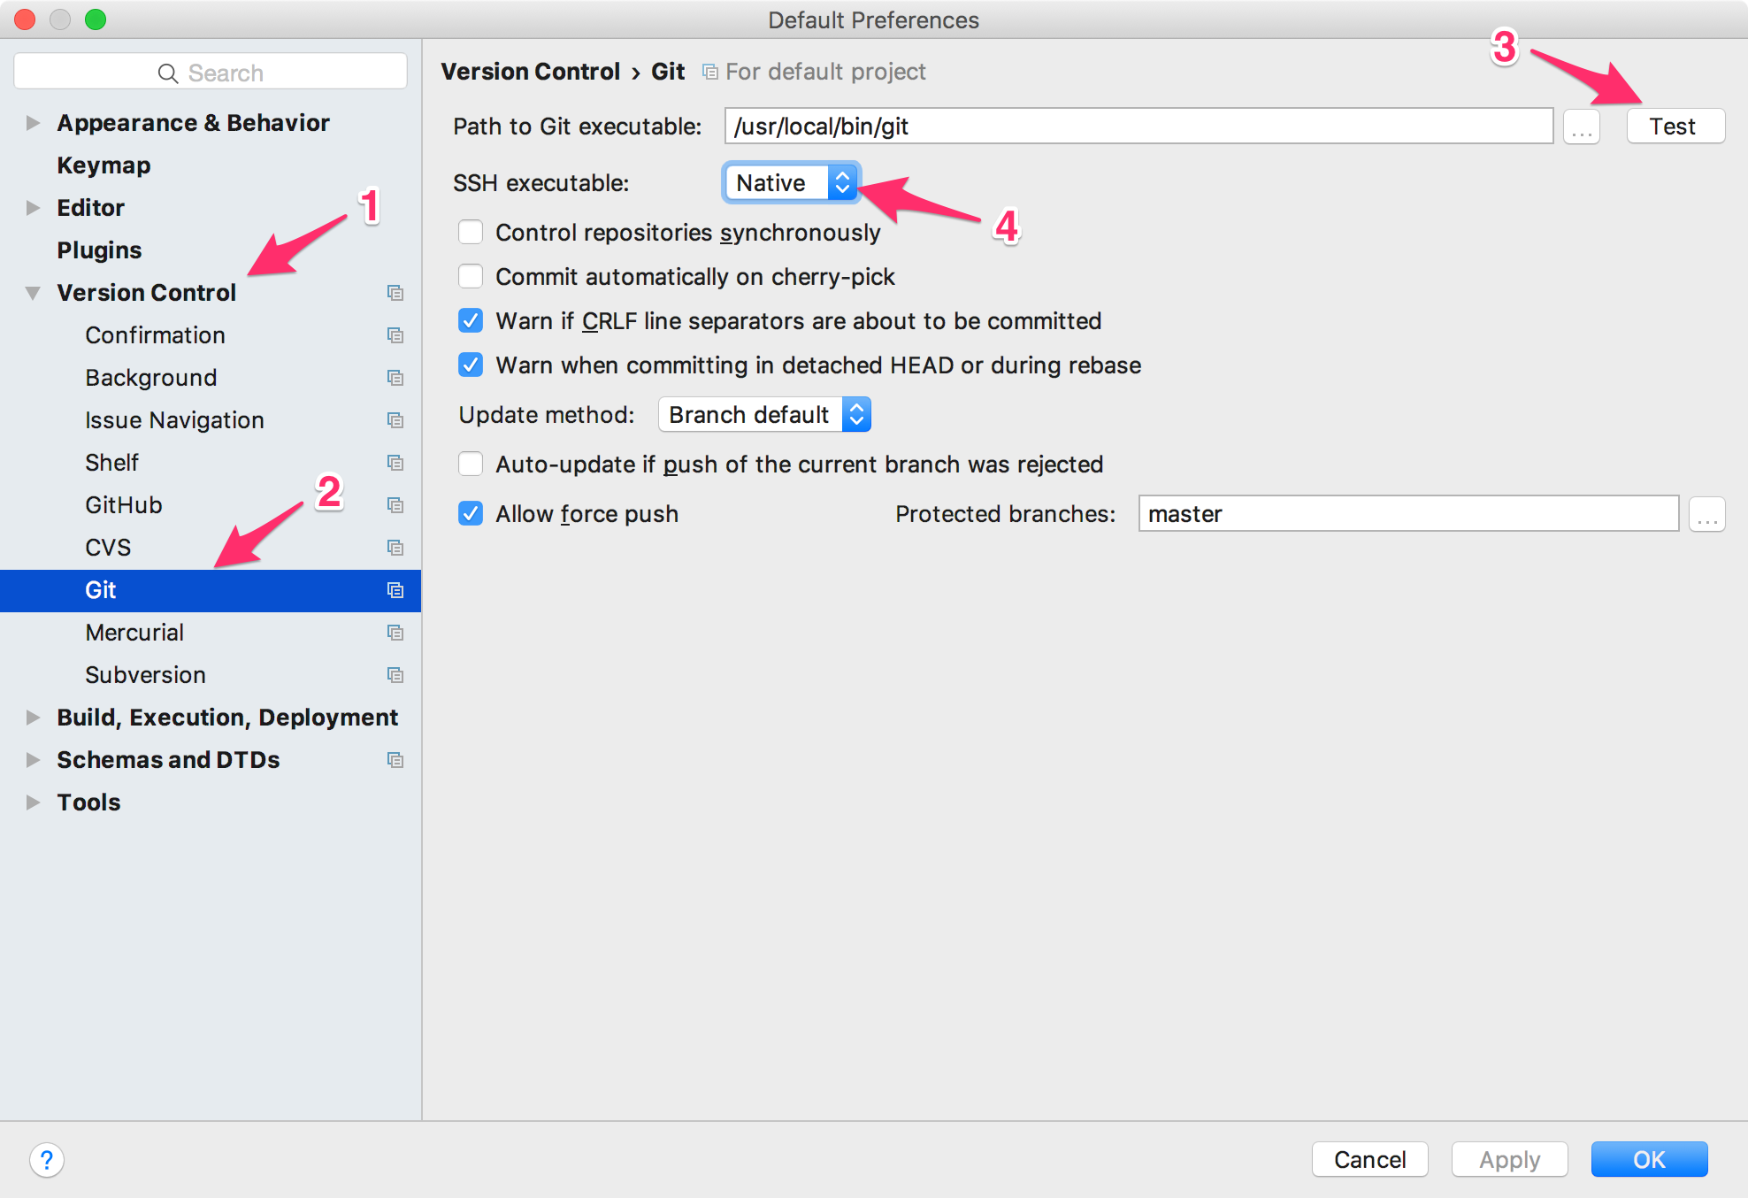The height and width of the screenshot is (1198, 1748).
Task: Expand the Tools section arrow
Action: (x=33, y=803)
